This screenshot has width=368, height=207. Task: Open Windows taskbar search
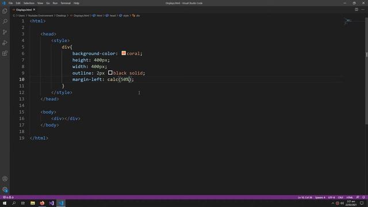tap(14, 203)
